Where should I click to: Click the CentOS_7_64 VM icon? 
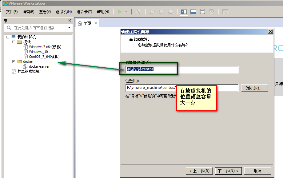[x=25, y=57]
